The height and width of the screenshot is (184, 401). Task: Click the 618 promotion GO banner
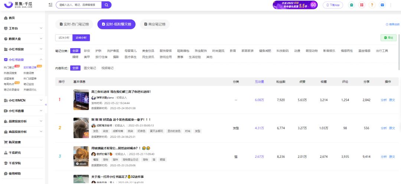(x=295, y=5)
